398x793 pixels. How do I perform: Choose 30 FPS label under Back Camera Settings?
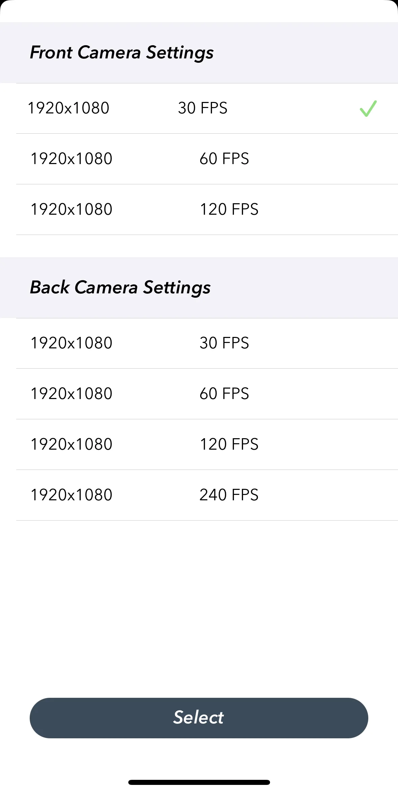tap(224, 343)
